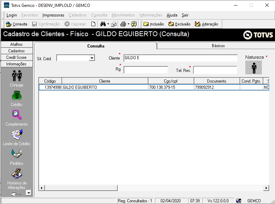Click the horizontal scrollbar right arrow
This screenshot has width=275, height=204.
266,188
